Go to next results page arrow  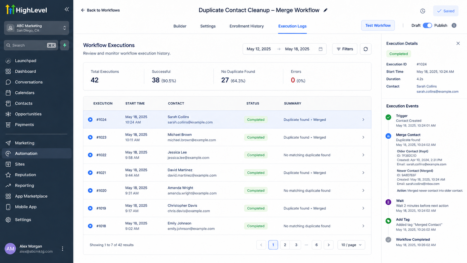[328, 245]
